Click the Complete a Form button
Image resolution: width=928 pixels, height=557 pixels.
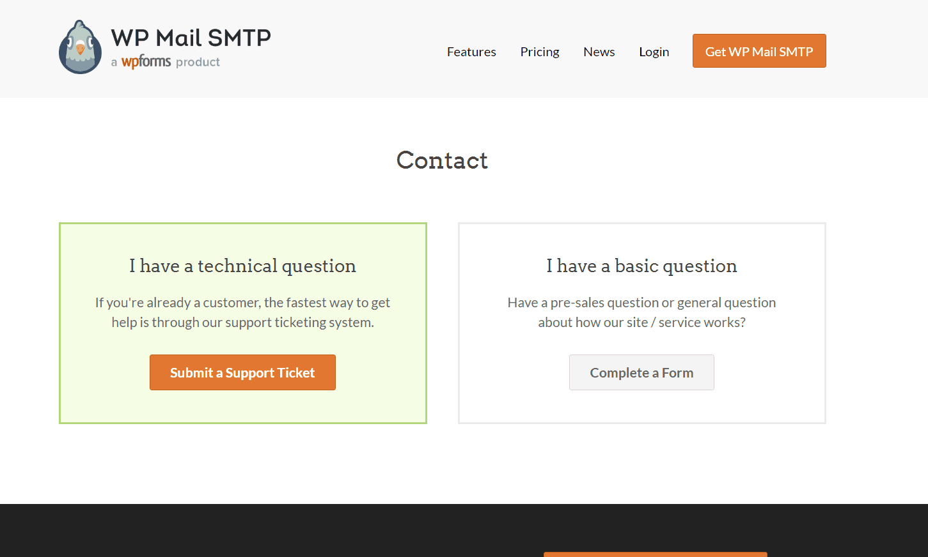(x=641, y=372)
